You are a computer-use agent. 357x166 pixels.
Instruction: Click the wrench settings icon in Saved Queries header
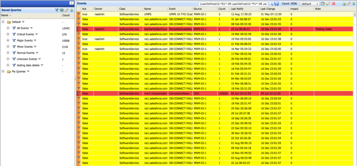66,10
